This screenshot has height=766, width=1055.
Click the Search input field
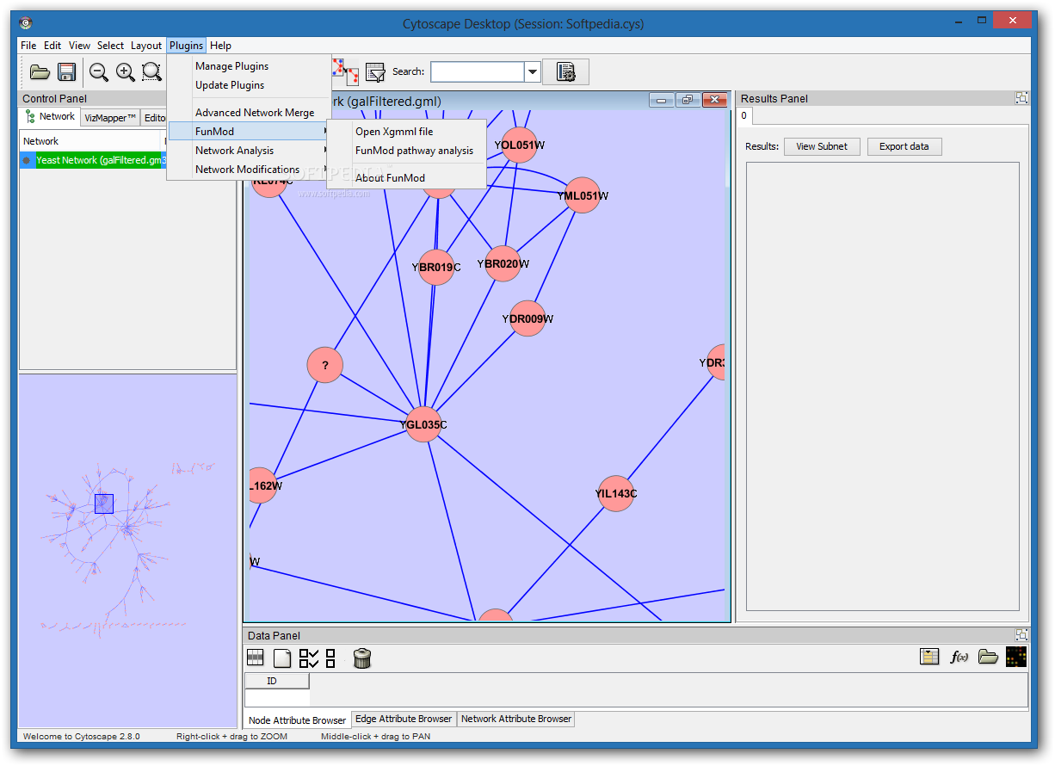478,72
